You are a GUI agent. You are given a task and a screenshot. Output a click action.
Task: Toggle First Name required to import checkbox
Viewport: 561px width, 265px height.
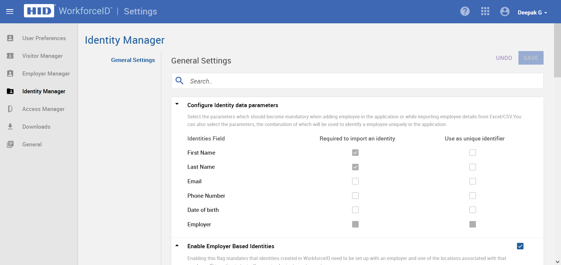(355, 153)
